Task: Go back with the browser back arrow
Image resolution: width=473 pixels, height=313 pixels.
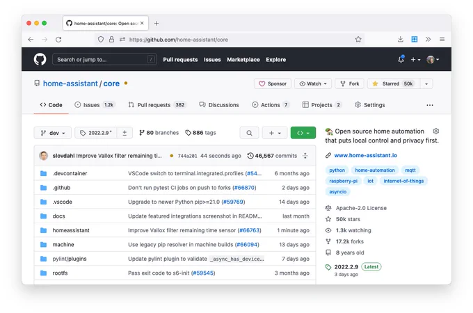Action: (31, 40)
